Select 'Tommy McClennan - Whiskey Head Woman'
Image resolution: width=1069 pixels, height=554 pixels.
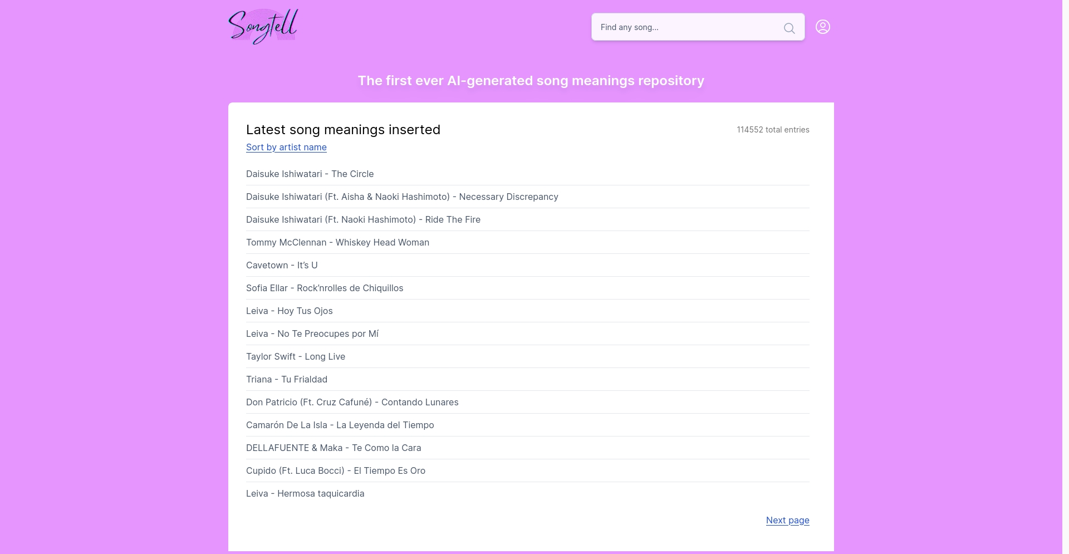[x=337, y=242]
